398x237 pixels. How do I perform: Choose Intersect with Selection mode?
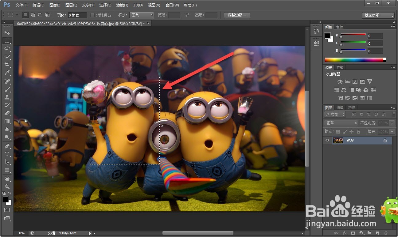click(x=47, y=15)
